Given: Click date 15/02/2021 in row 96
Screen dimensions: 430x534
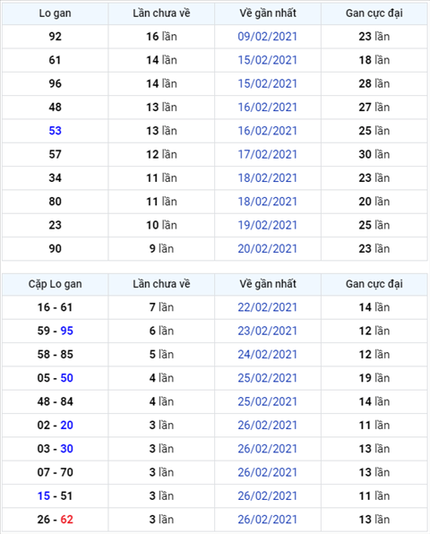Looking at the screenshot, I should (267, 83).
